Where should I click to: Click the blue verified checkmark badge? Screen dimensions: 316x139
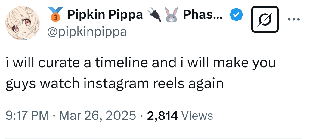[x=236, y=15]
